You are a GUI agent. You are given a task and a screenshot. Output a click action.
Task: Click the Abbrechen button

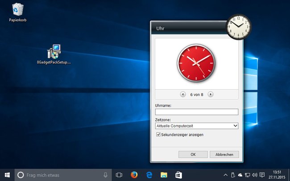click(x=224, y=154)
